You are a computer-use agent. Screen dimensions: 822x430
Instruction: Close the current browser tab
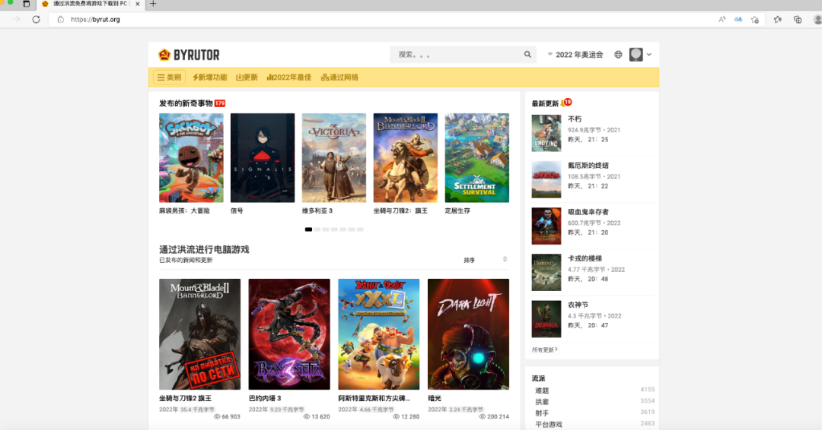137,4
